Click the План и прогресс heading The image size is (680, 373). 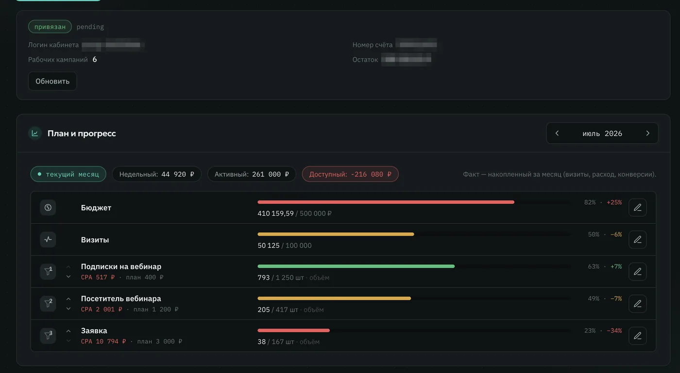pos(82,133)
